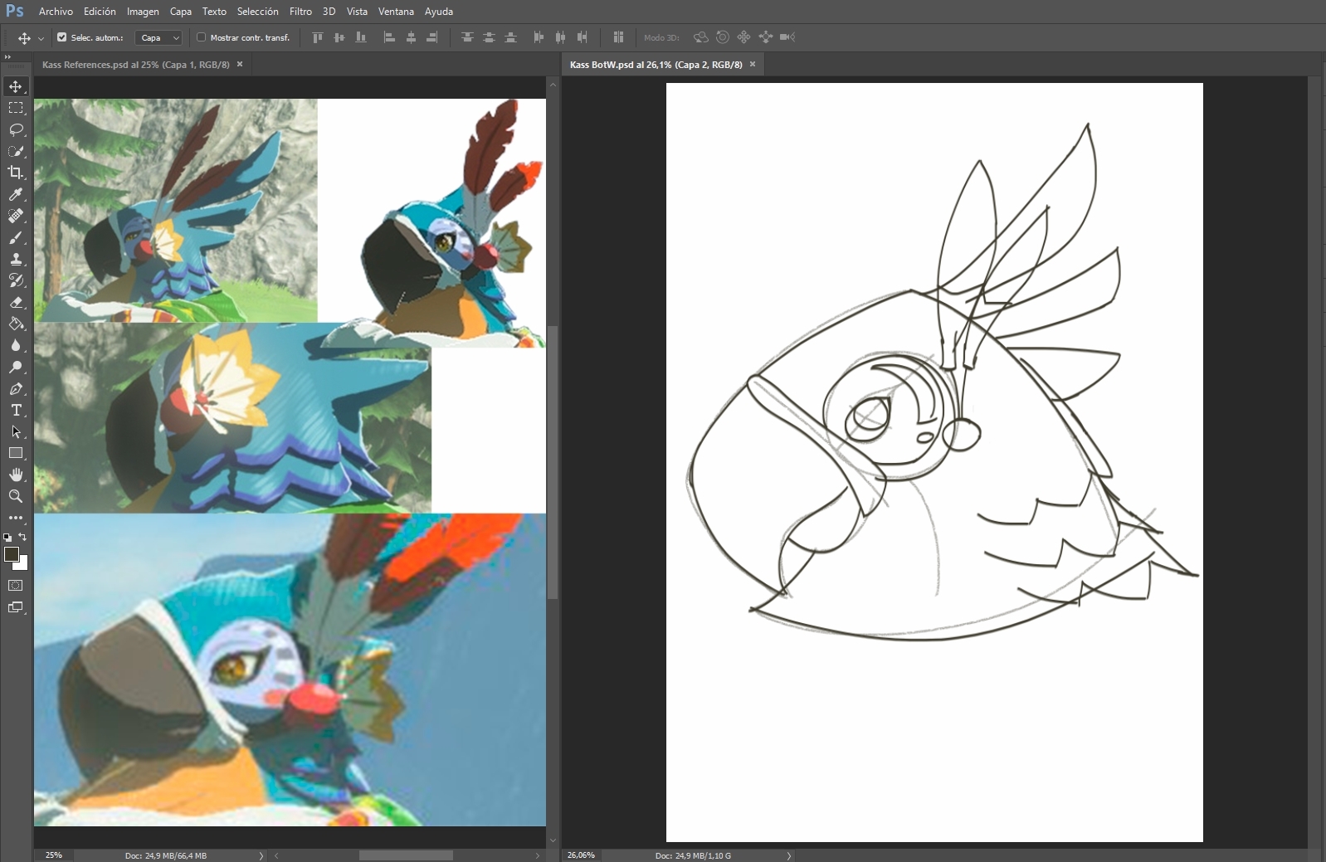Expand status info arrow in Kass References
This screenshot has height=862, width=1326.
261,855
